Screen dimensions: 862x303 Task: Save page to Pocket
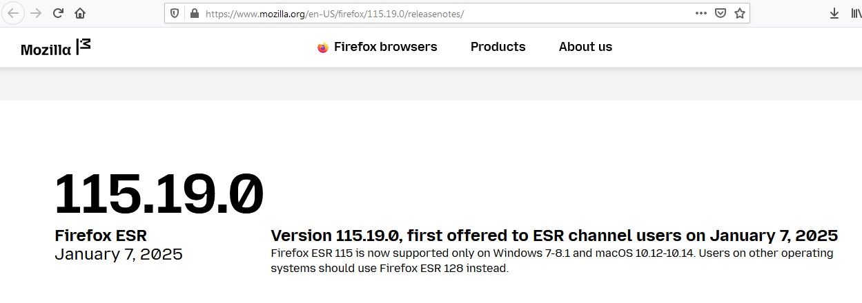720,13
